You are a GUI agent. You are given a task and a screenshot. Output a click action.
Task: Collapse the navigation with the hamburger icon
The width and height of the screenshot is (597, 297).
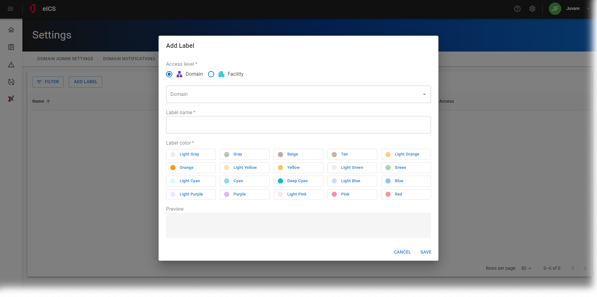(11, 9)
